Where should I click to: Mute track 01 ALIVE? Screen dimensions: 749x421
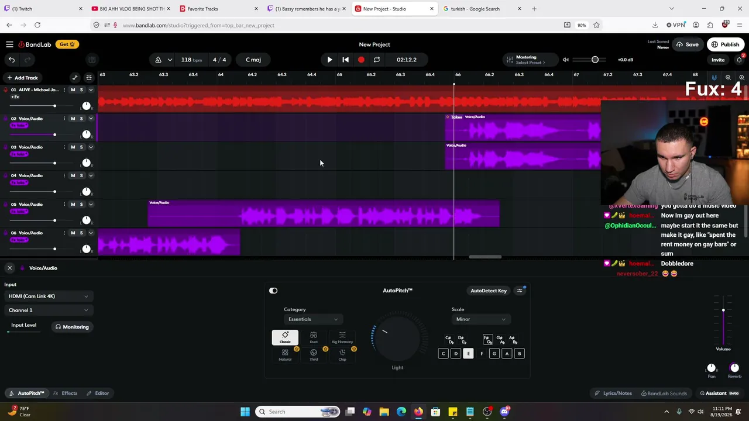[x=73, y=90]
